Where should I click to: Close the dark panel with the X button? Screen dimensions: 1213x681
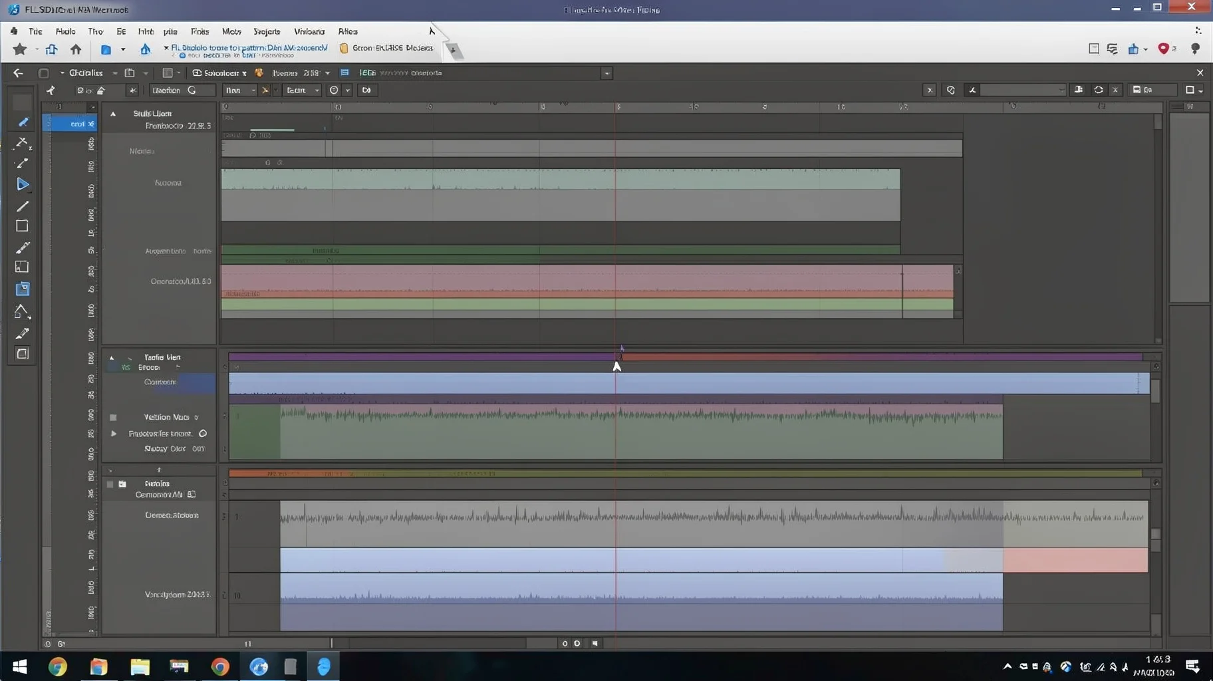click(1200, 73)
